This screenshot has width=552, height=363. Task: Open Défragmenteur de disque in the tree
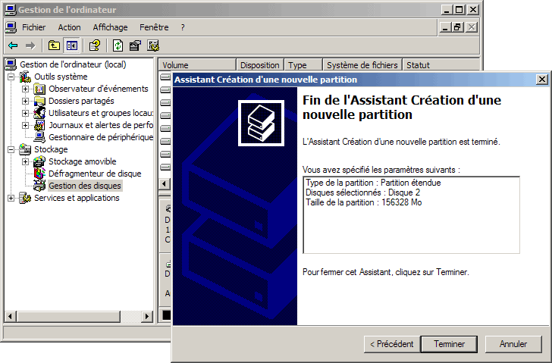(94, 174)
